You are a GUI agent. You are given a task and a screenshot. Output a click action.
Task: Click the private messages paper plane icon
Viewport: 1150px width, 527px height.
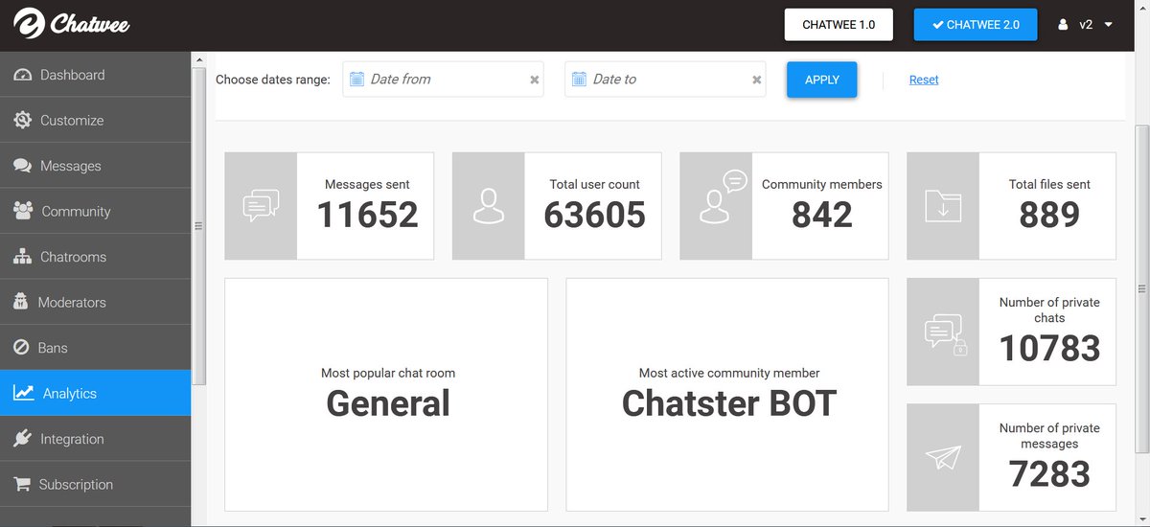pyautogui.click(x=943, y=457)
